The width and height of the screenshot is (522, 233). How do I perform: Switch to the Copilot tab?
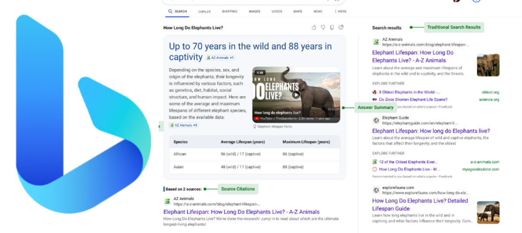click(204, 11)
